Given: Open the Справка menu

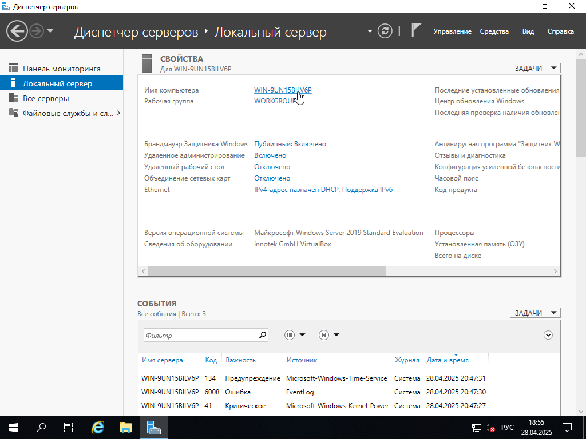Looking at the screenshot, I should coord(561,31).
